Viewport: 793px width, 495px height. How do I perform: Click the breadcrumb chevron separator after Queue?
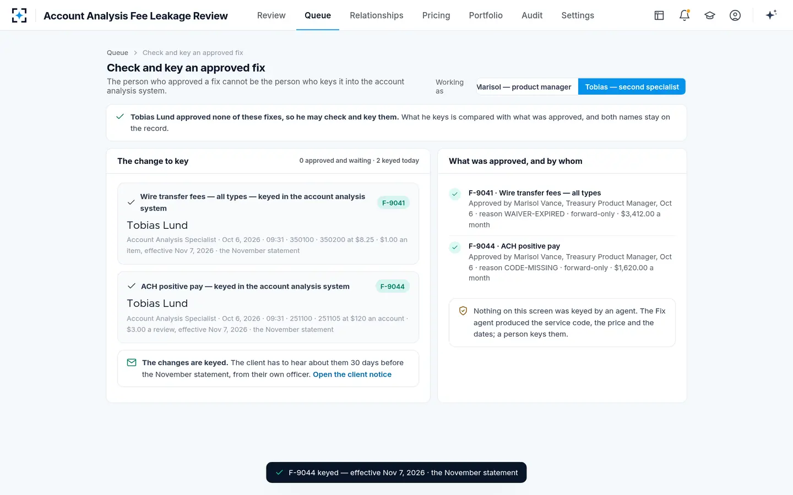click(x=135, y=53)
